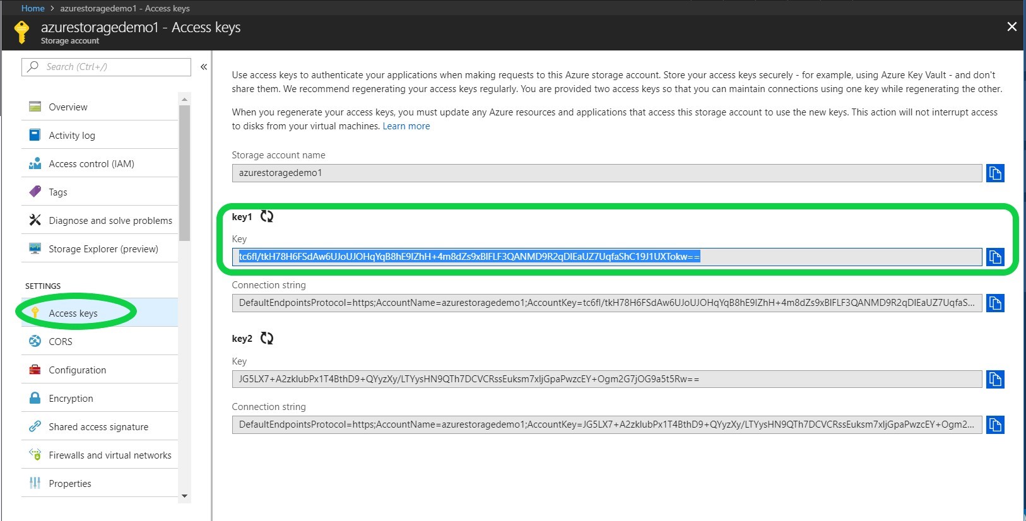Click the Shared access signature link icon

point(35,426)
